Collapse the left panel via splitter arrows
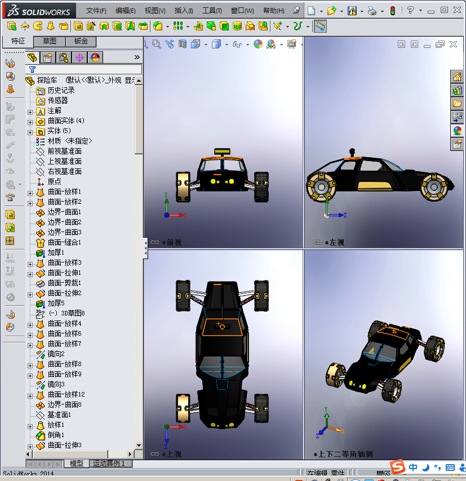Image resolution: width=466 pixels, height=481 pixels. coord(145,248)
